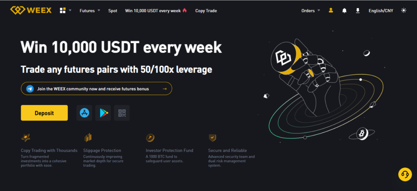Open the Google Play download icon
This screenshot has height=191, width=417.
103,113
